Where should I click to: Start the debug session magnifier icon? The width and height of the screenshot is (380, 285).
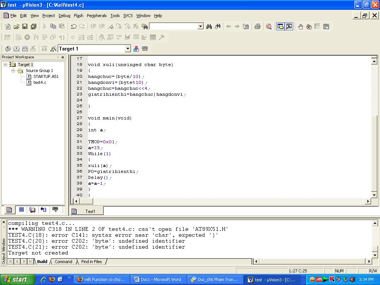point(269,26)
